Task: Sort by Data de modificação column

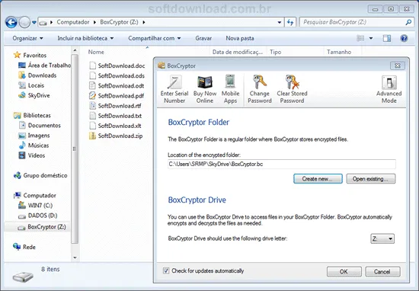Action: point(238,52)
